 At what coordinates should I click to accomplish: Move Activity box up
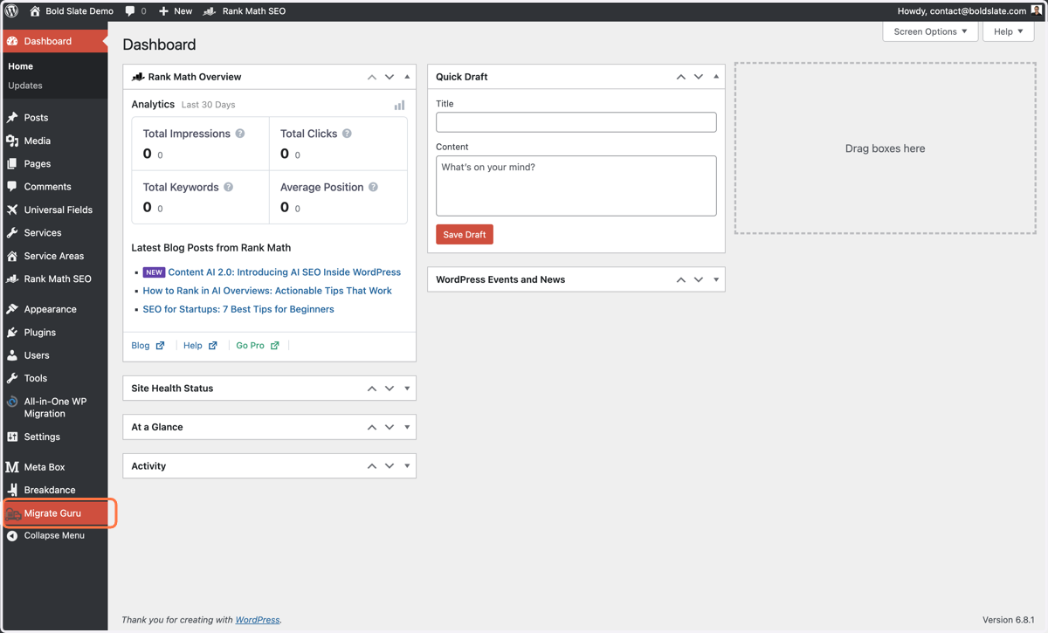pyautogui.click(x=372, y=466)
